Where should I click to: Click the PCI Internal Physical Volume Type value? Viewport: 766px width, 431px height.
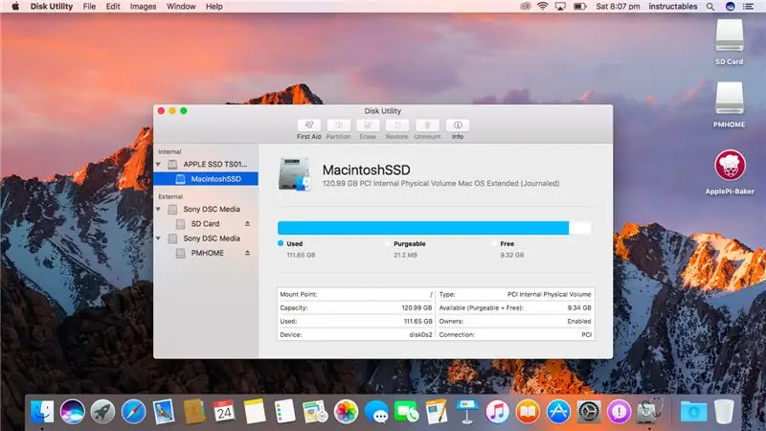[x=549, y=294]
